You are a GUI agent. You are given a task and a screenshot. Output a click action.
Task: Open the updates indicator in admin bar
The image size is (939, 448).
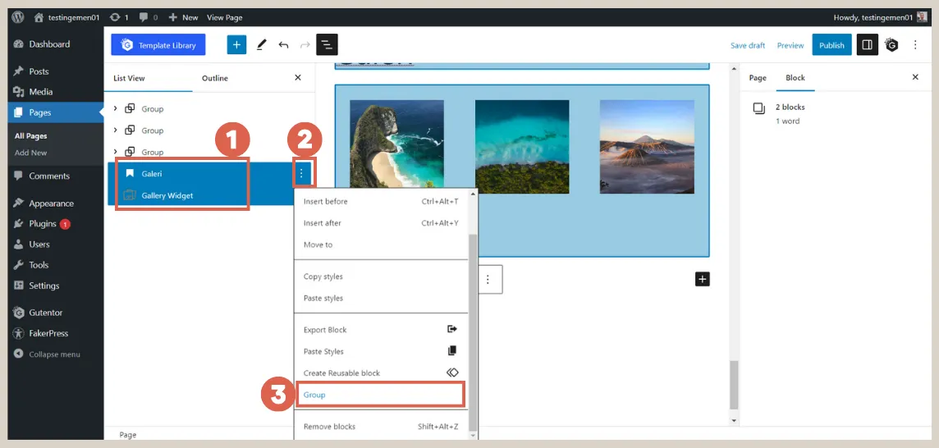click(119, 17)
